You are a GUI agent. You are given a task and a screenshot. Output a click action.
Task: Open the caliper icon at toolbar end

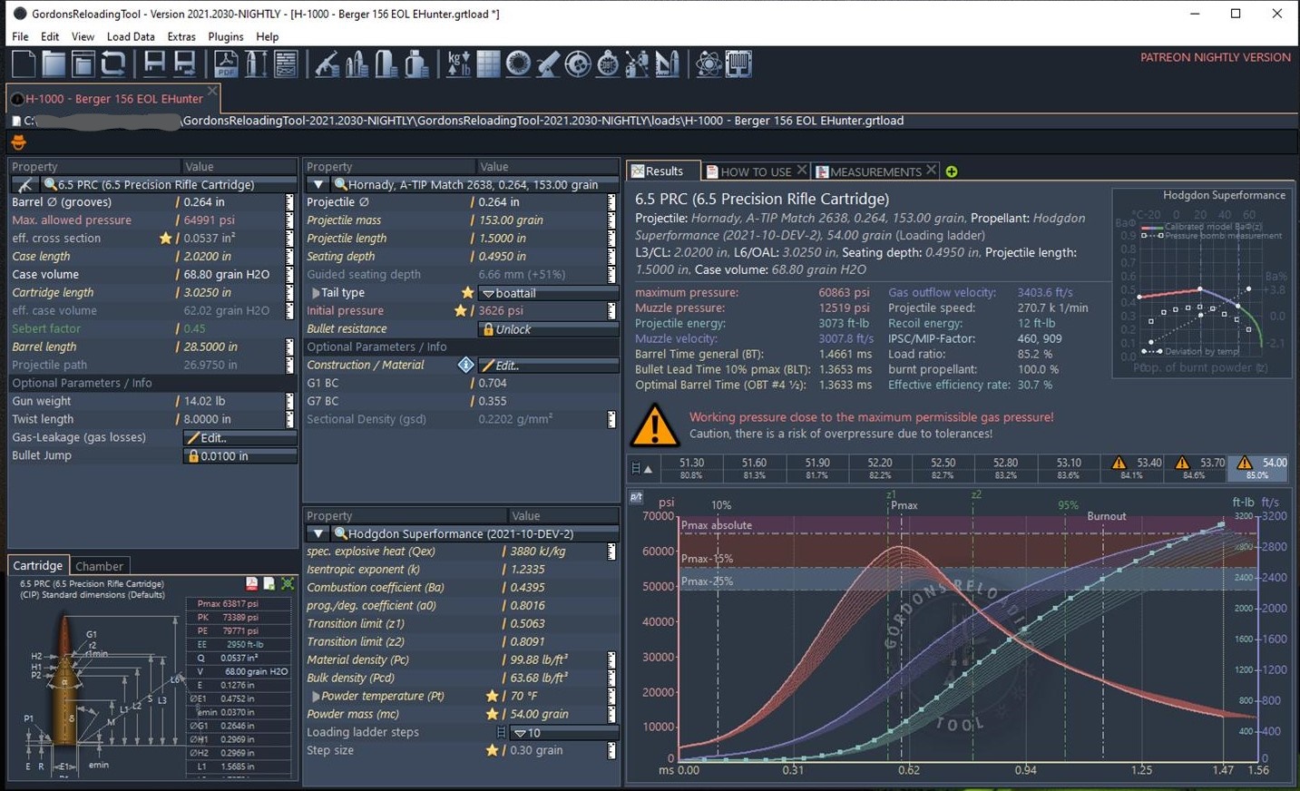coord(738,63)
